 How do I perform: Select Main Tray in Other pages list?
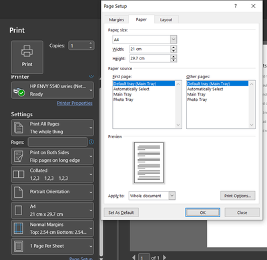click(218, 94)
